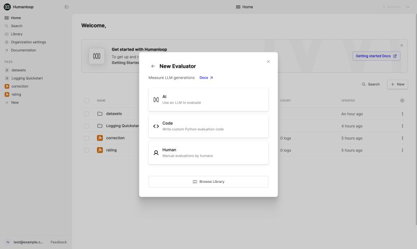Check the correction row checkbox
The image size is (417, 249).
(x=87, y=138)
